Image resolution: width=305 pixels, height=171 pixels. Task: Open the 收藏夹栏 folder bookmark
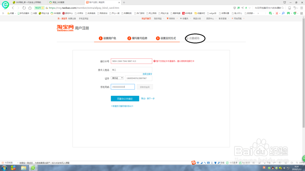pos(200,13)
